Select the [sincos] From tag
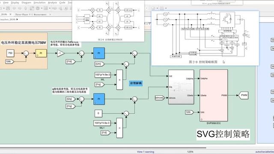274x154 pixels. point(160,98)
